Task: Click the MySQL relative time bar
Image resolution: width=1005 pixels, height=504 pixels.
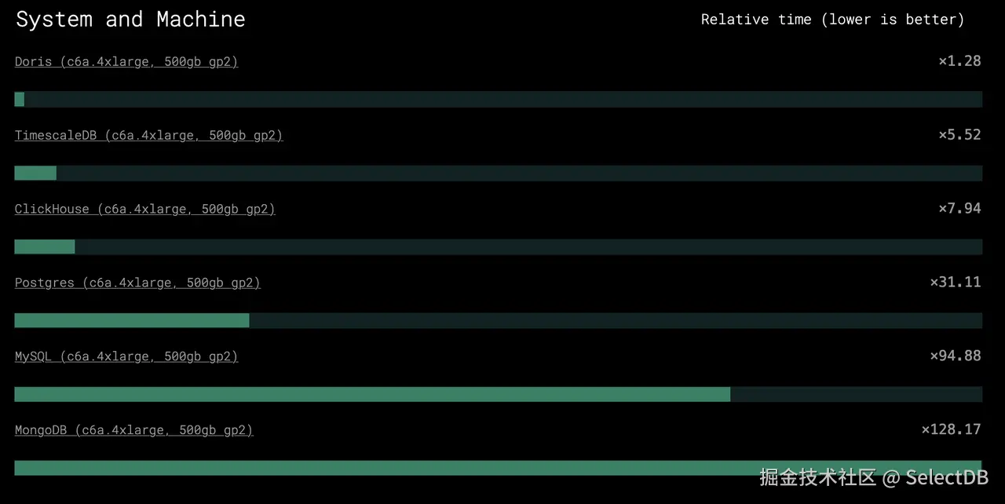Action: [x=498, y=394]
